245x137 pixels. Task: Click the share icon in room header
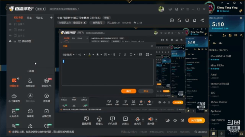[202, 20]
